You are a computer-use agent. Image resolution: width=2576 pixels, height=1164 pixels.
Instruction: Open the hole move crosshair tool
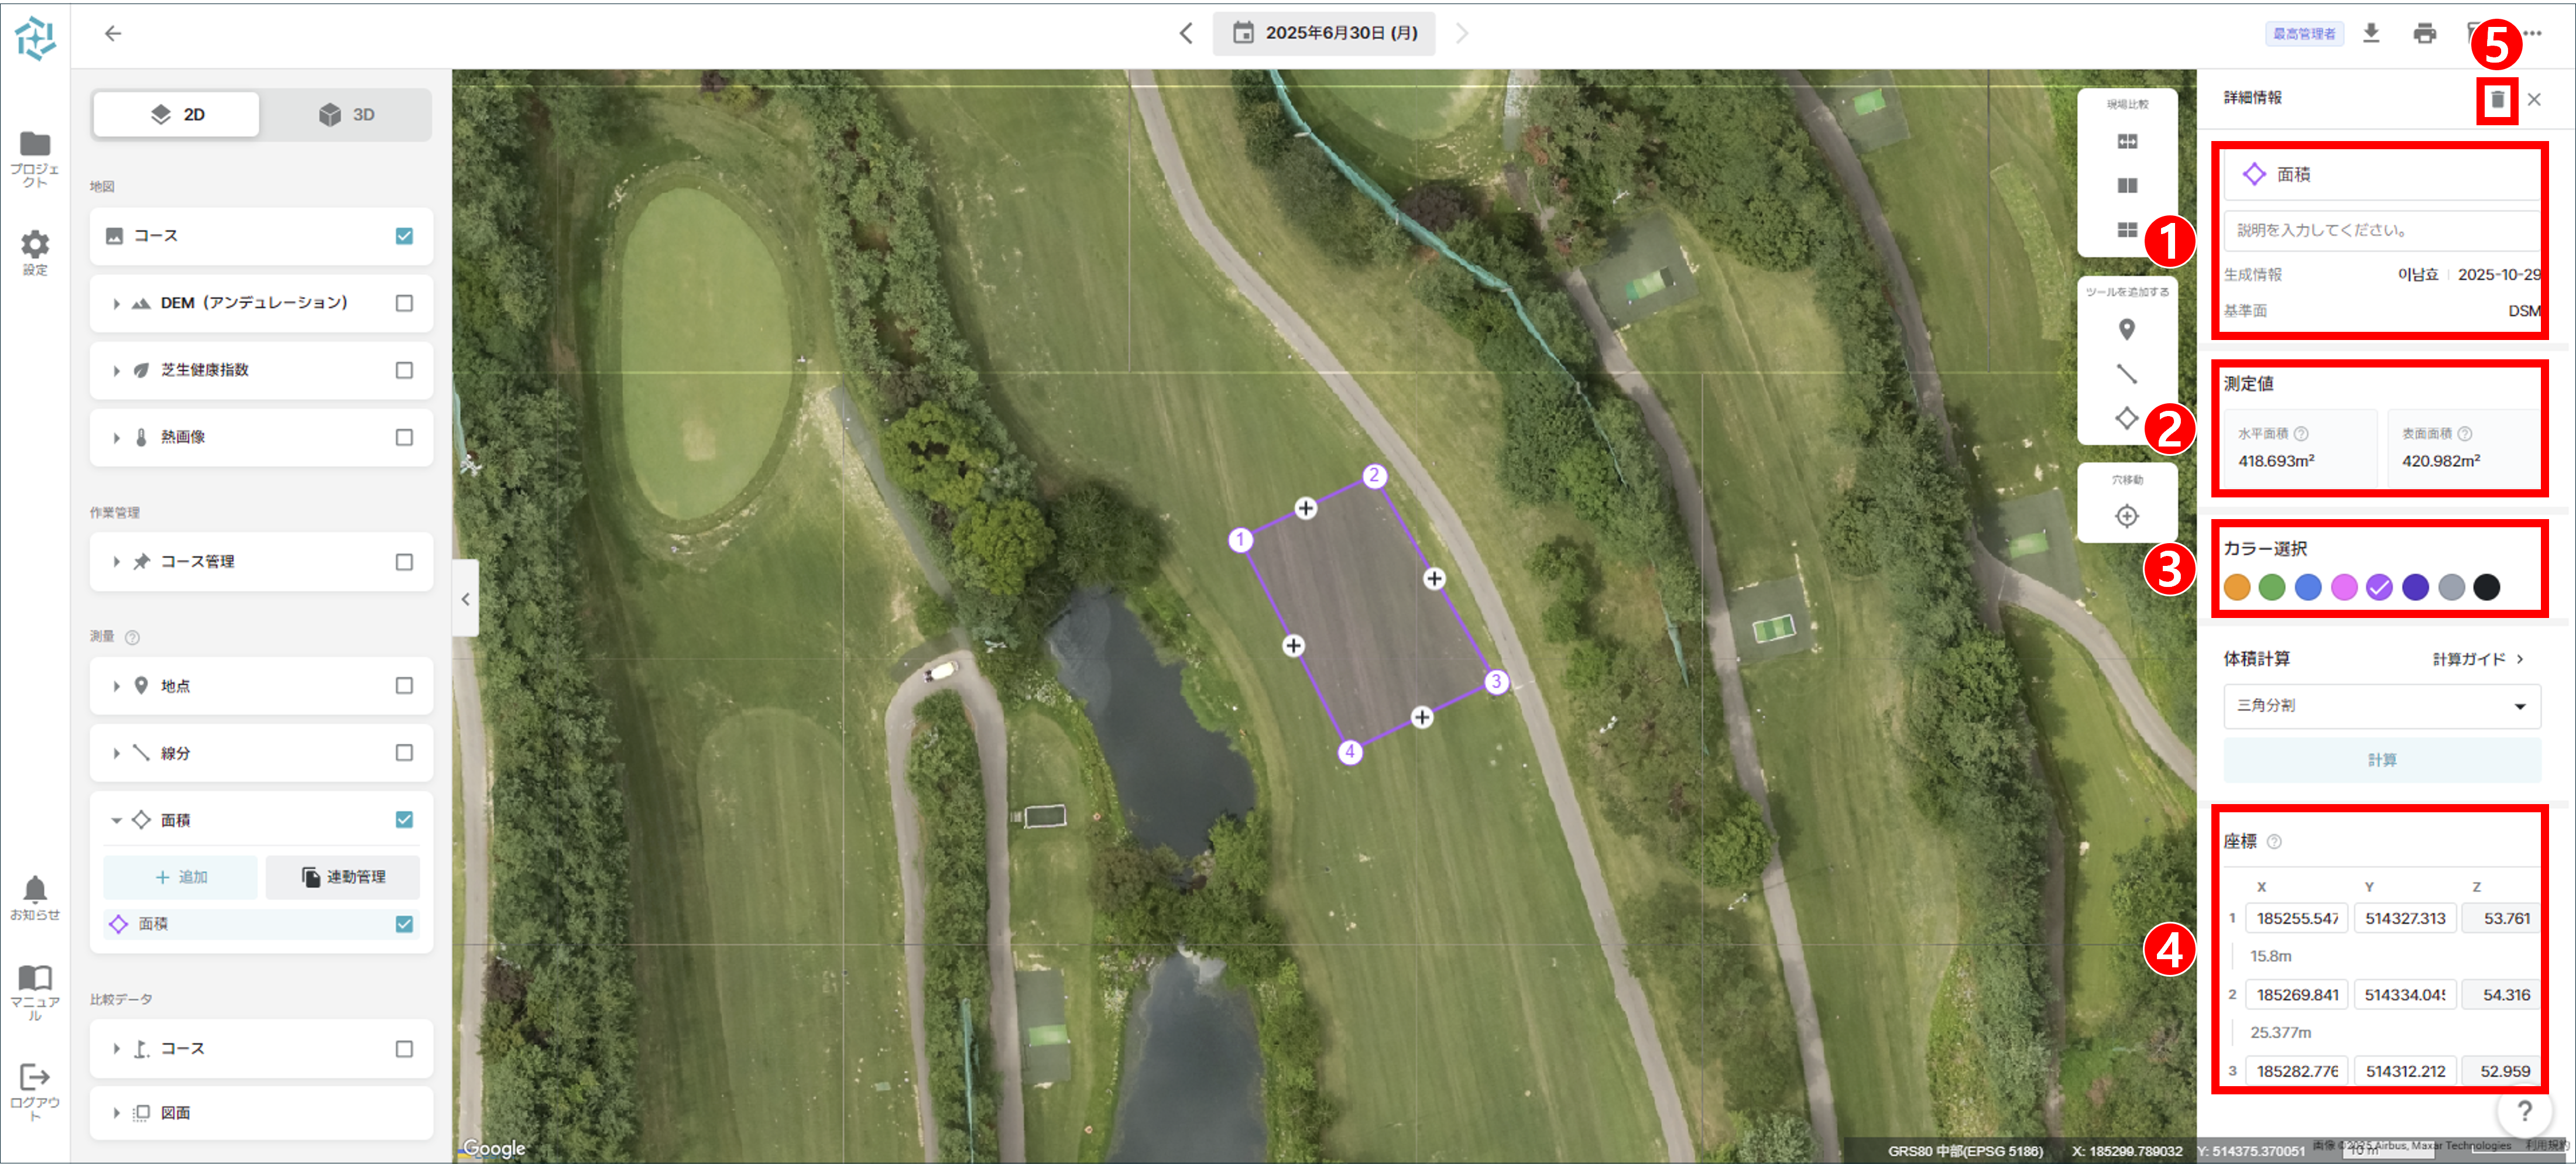point(2127,516)
